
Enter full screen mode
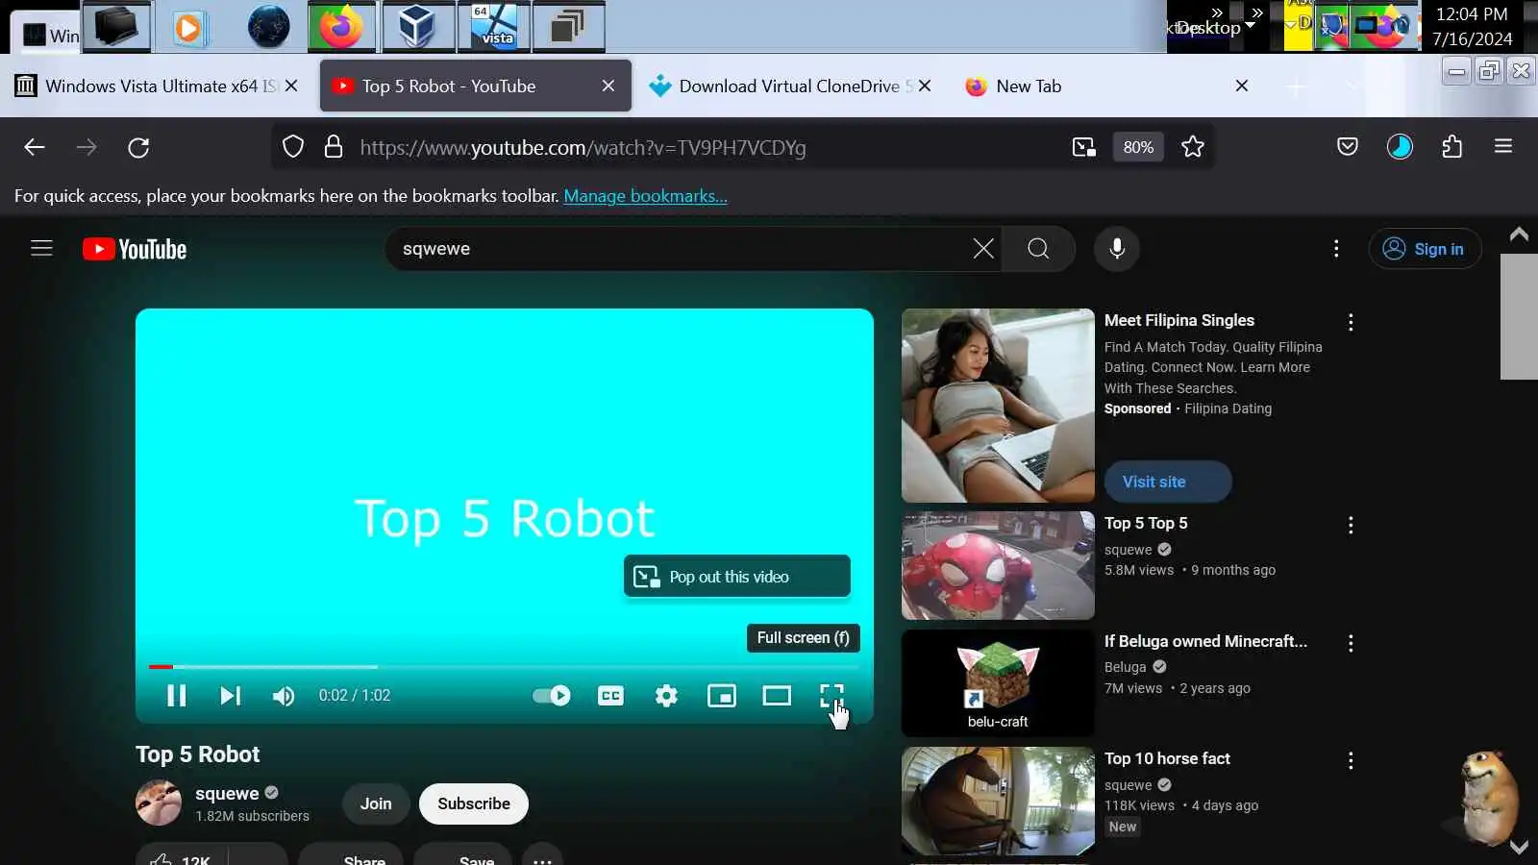click(831, 696)
